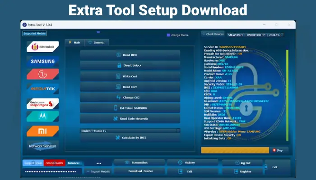This screenshot has height=180, width=316.
Task: Click the Balance: label
Action: click(x=74, y=163)
